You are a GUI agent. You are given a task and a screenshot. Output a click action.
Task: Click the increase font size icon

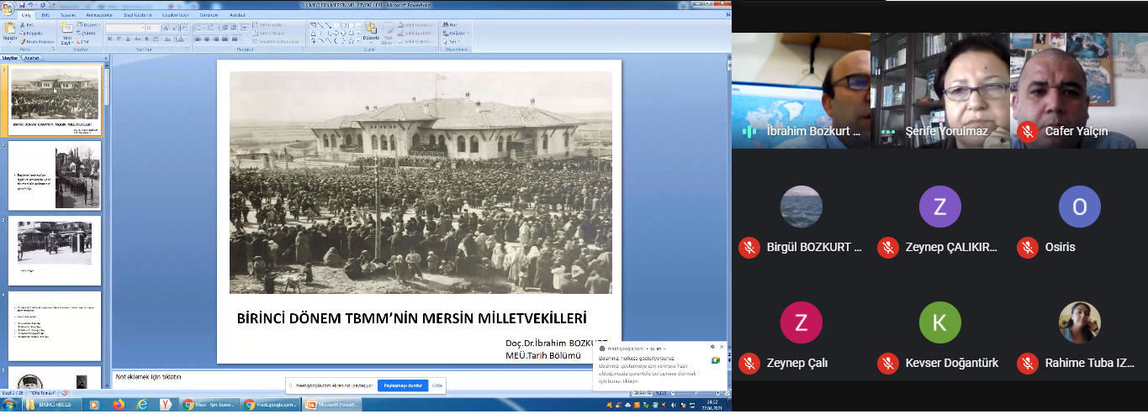coord(167,28)
